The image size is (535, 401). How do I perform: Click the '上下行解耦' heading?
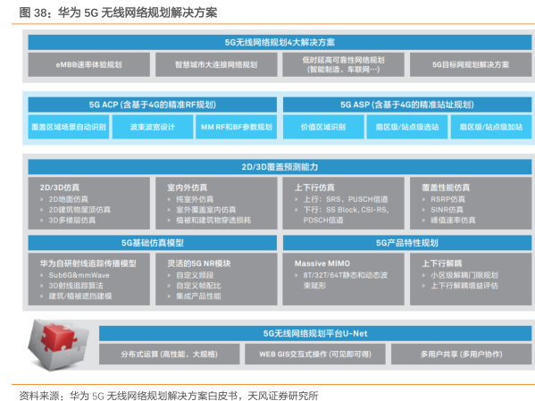(x=441, y=263)
